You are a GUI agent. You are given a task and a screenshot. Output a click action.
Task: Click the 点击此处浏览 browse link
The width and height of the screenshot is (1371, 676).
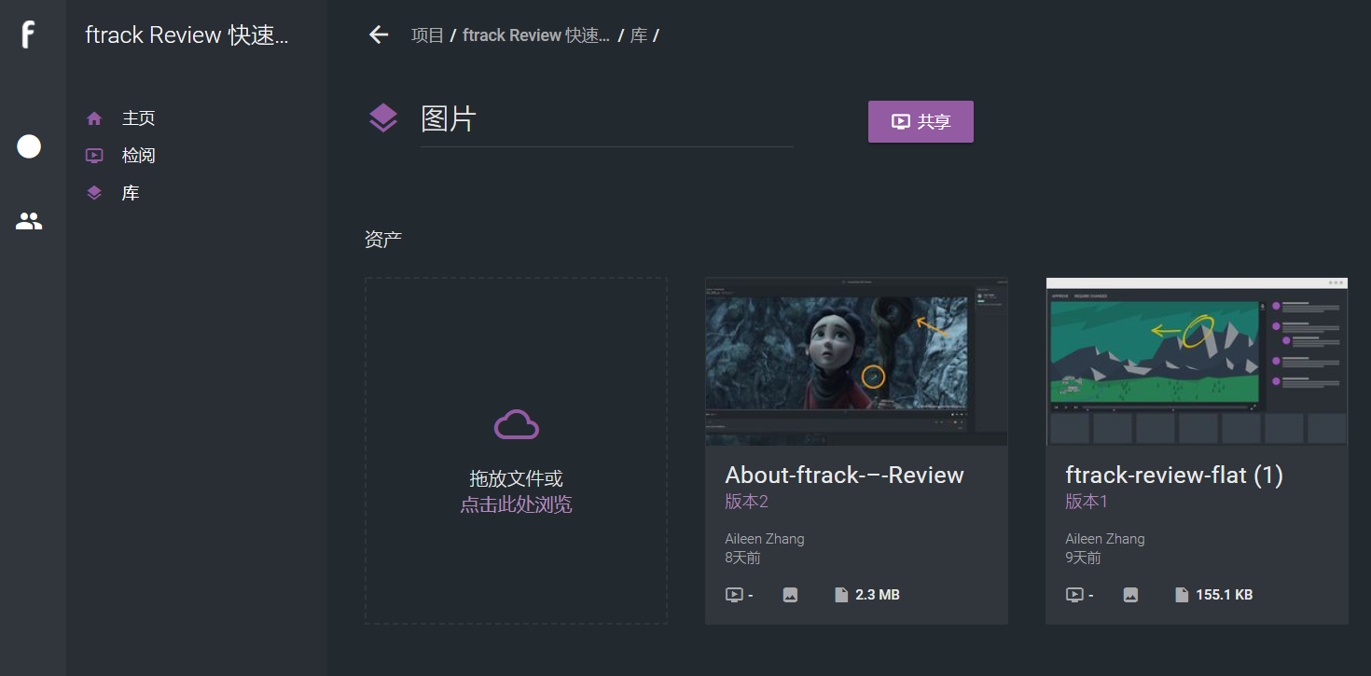[x=516, y=504]
